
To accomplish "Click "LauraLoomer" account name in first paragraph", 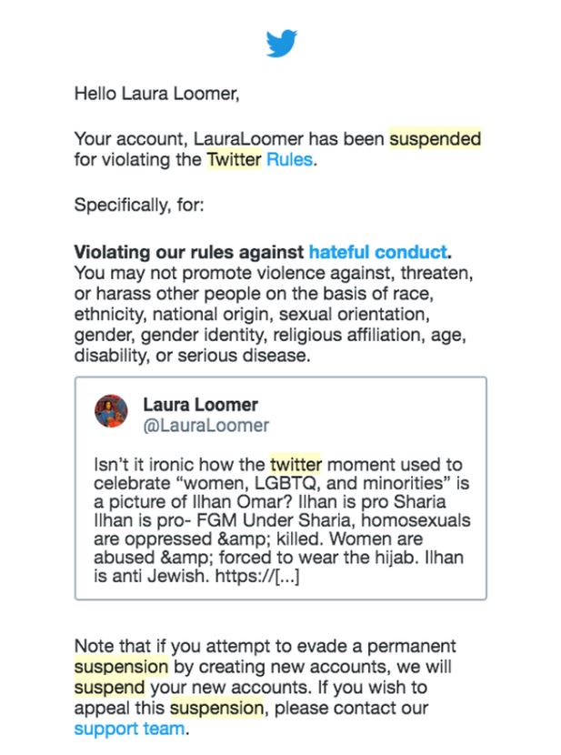I will [248, 138].
